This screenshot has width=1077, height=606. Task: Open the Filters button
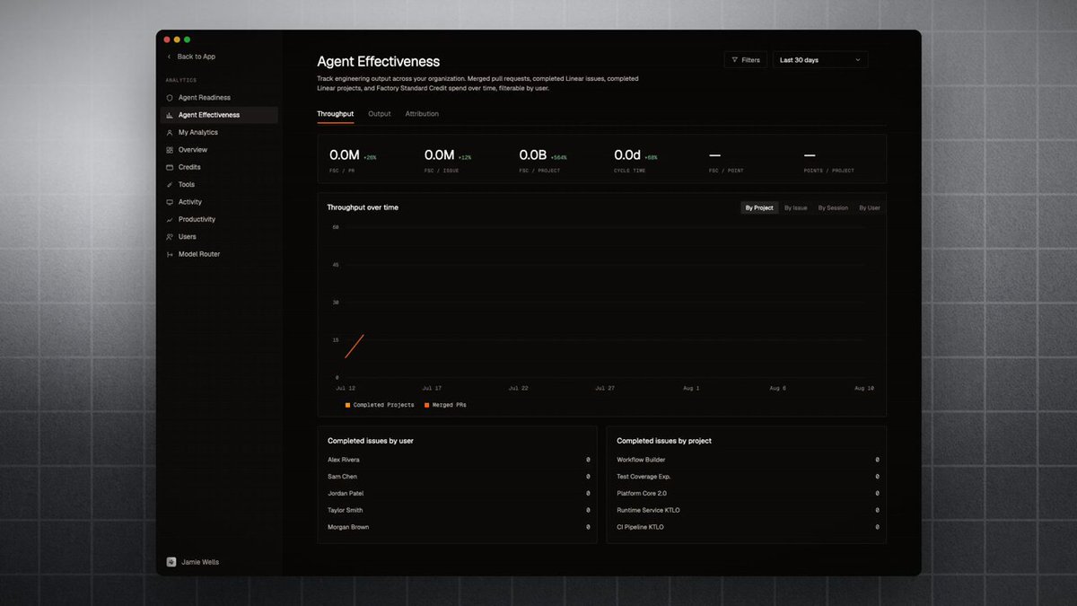tap(746, 60)
